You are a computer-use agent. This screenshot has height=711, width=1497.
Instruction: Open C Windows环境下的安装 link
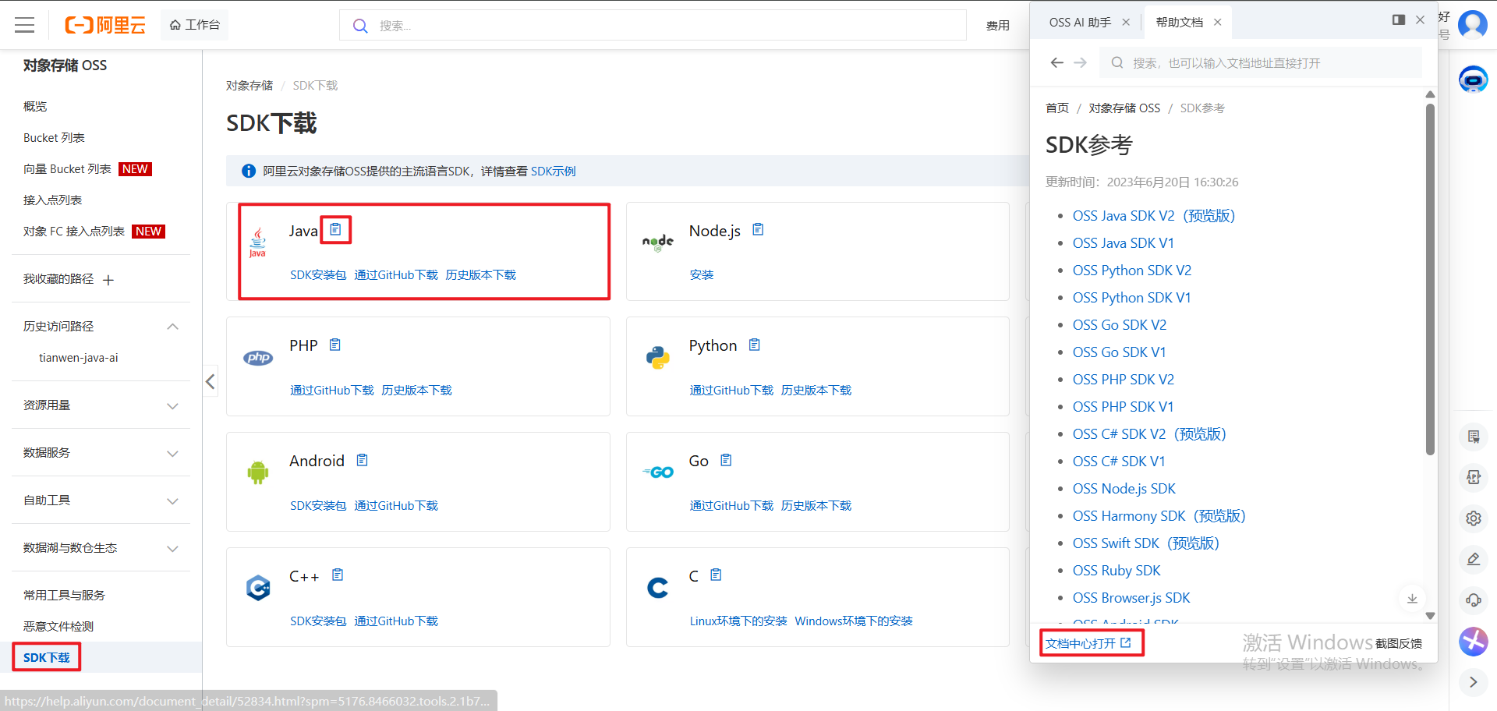coord(854,621)
